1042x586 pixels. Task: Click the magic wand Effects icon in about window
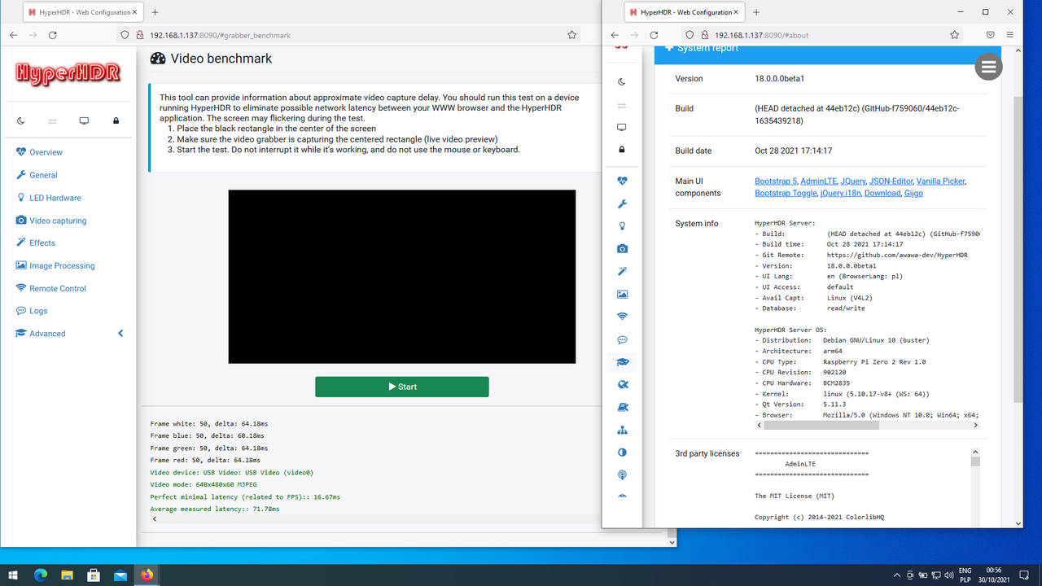coord(622,271)
